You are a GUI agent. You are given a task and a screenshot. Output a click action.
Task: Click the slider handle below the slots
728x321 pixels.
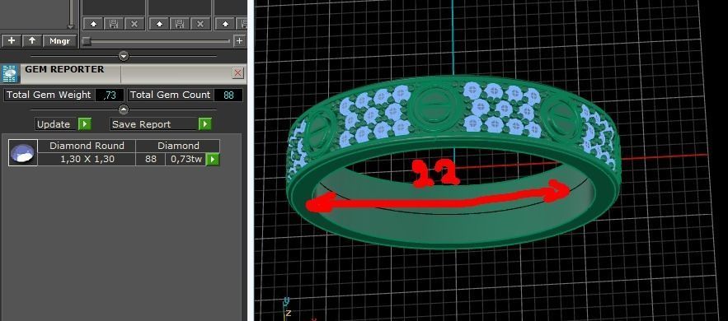[x=87, y=41]
